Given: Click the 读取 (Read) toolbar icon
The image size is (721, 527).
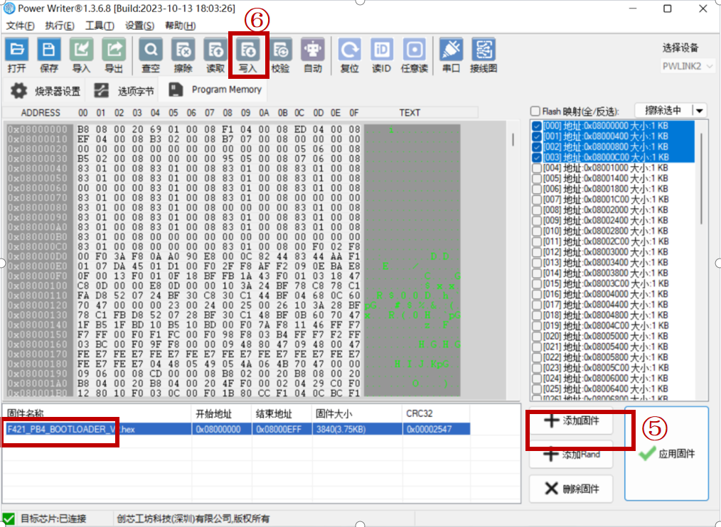Looking at the screenshot, I should point(215,55).
